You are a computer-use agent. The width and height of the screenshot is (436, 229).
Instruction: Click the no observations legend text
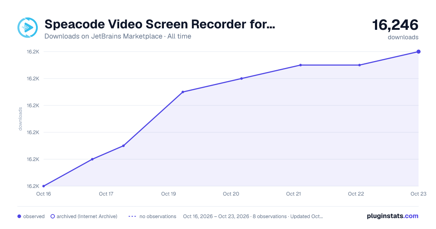158,216
